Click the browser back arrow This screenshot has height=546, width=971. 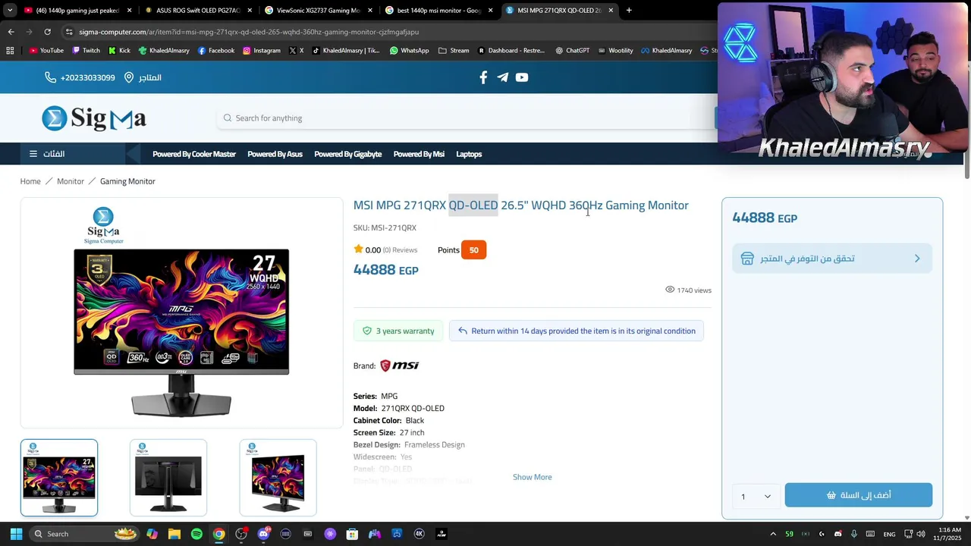coord(11,32)
